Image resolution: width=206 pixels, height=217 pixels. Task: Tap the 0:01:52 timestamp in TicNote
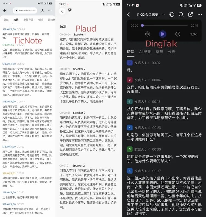[21, 193]
